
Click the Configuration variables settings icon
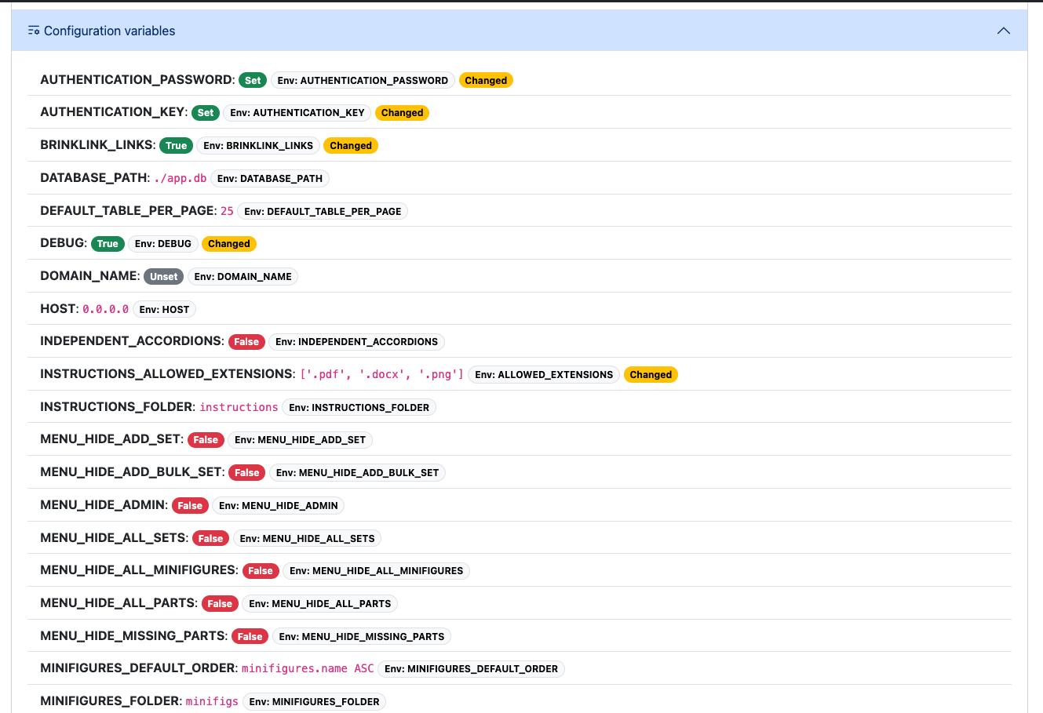[34, 31]
